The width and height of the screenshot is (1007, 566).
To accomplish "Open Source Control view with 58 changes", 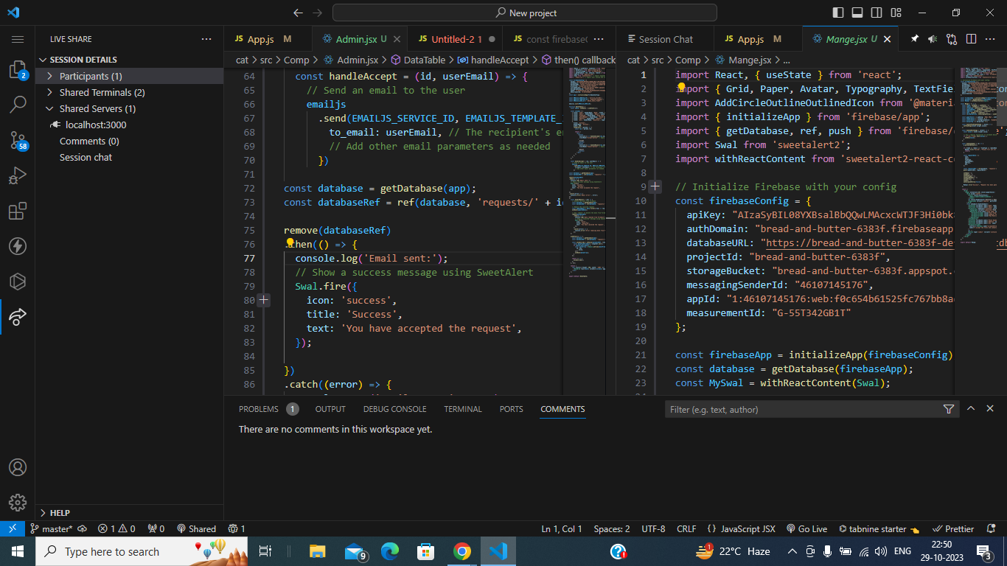I will (x=18, y=140).
